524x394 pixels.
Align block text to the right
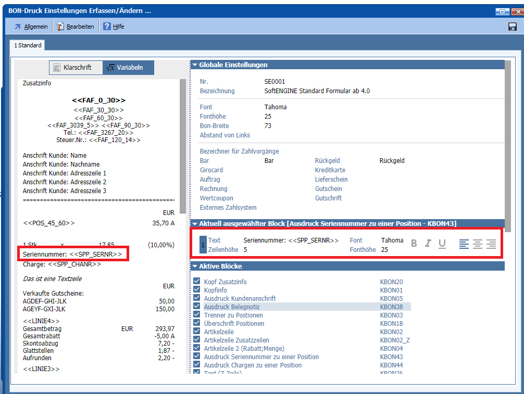point(491,244)
